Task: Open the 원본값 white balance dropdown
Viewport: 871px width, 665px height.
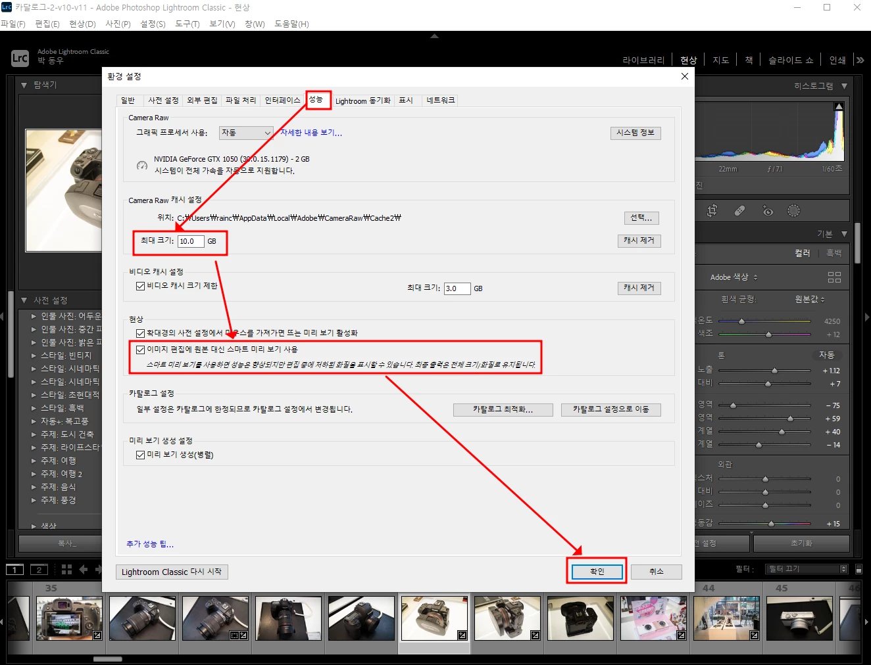Action: (810, 299)
